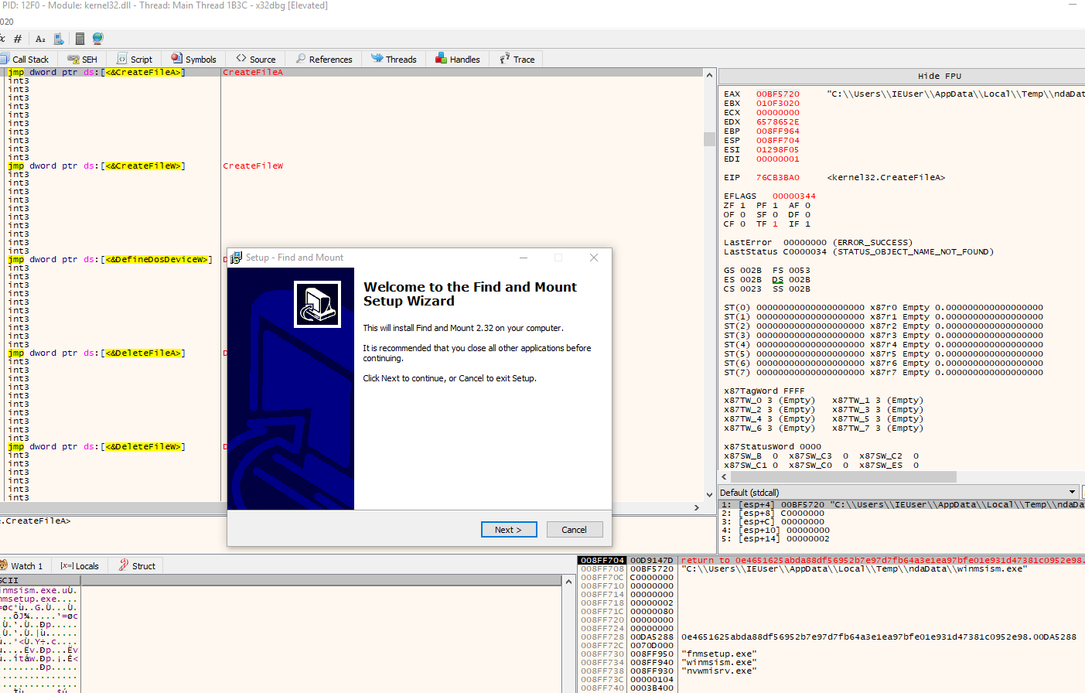Screen dimensions: 1085x693
Task: Toggle the ZF flag value
Action: pyautogui.click(x=742, y=206)
